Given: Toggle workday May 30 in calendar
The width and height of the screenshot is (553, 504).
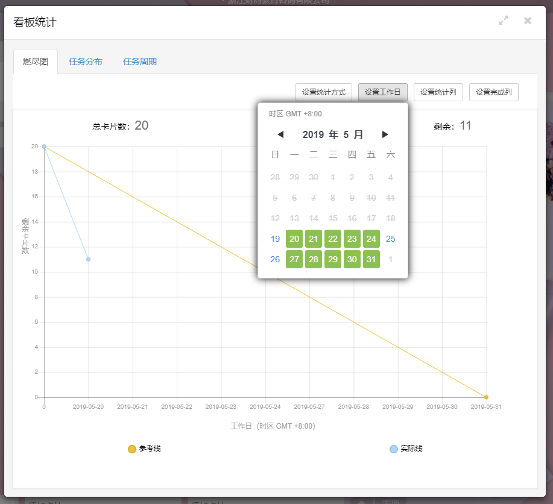Looking at the screenshot, I should point(352,259).
